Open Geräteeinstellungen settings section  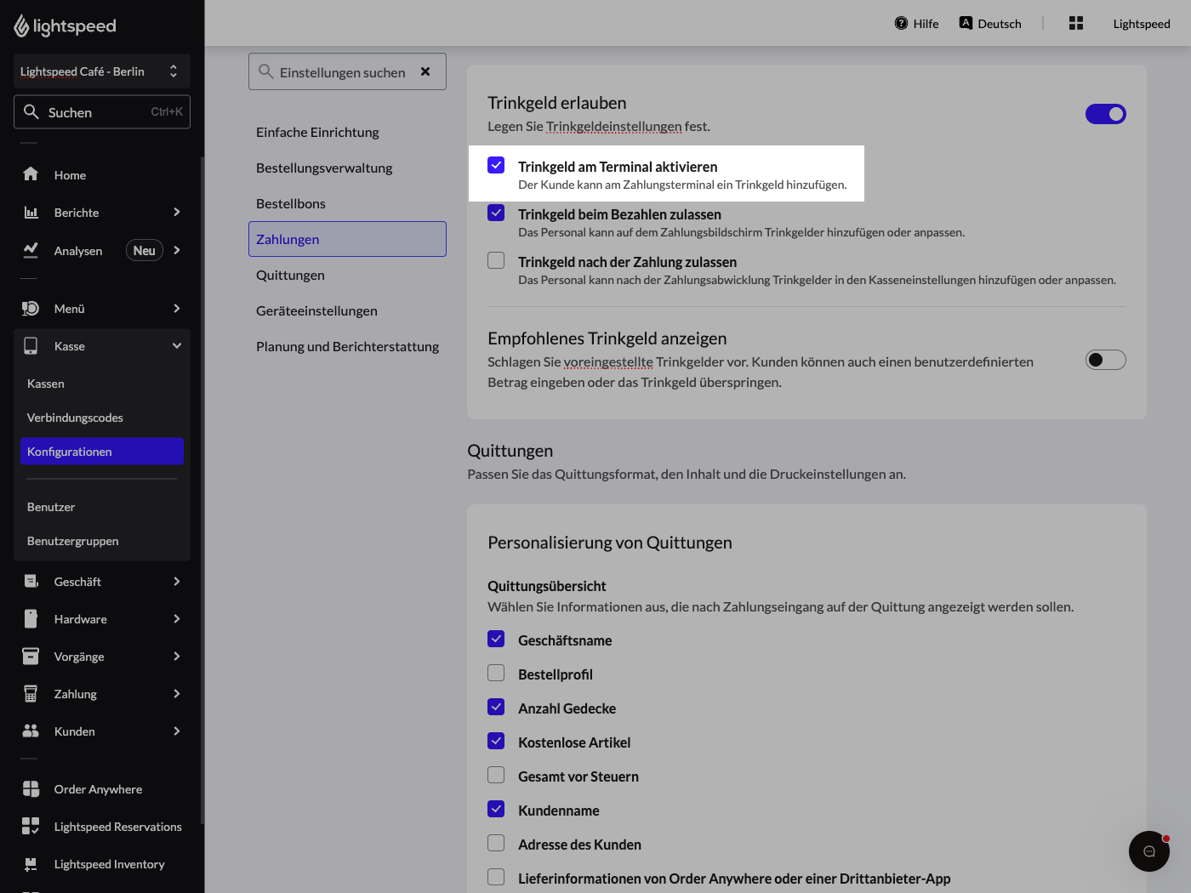(x=347, y=310)
